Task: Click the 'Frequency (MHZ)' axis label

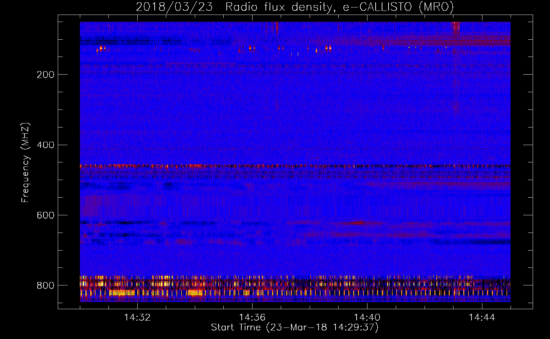Action: [x=25, y=162]
